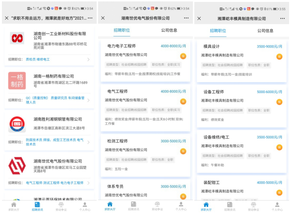Open 招聘资讯 in right screen bottom bar
Image resolution: width=291 pixels, height=215 pixels.
tap(230, 206)
